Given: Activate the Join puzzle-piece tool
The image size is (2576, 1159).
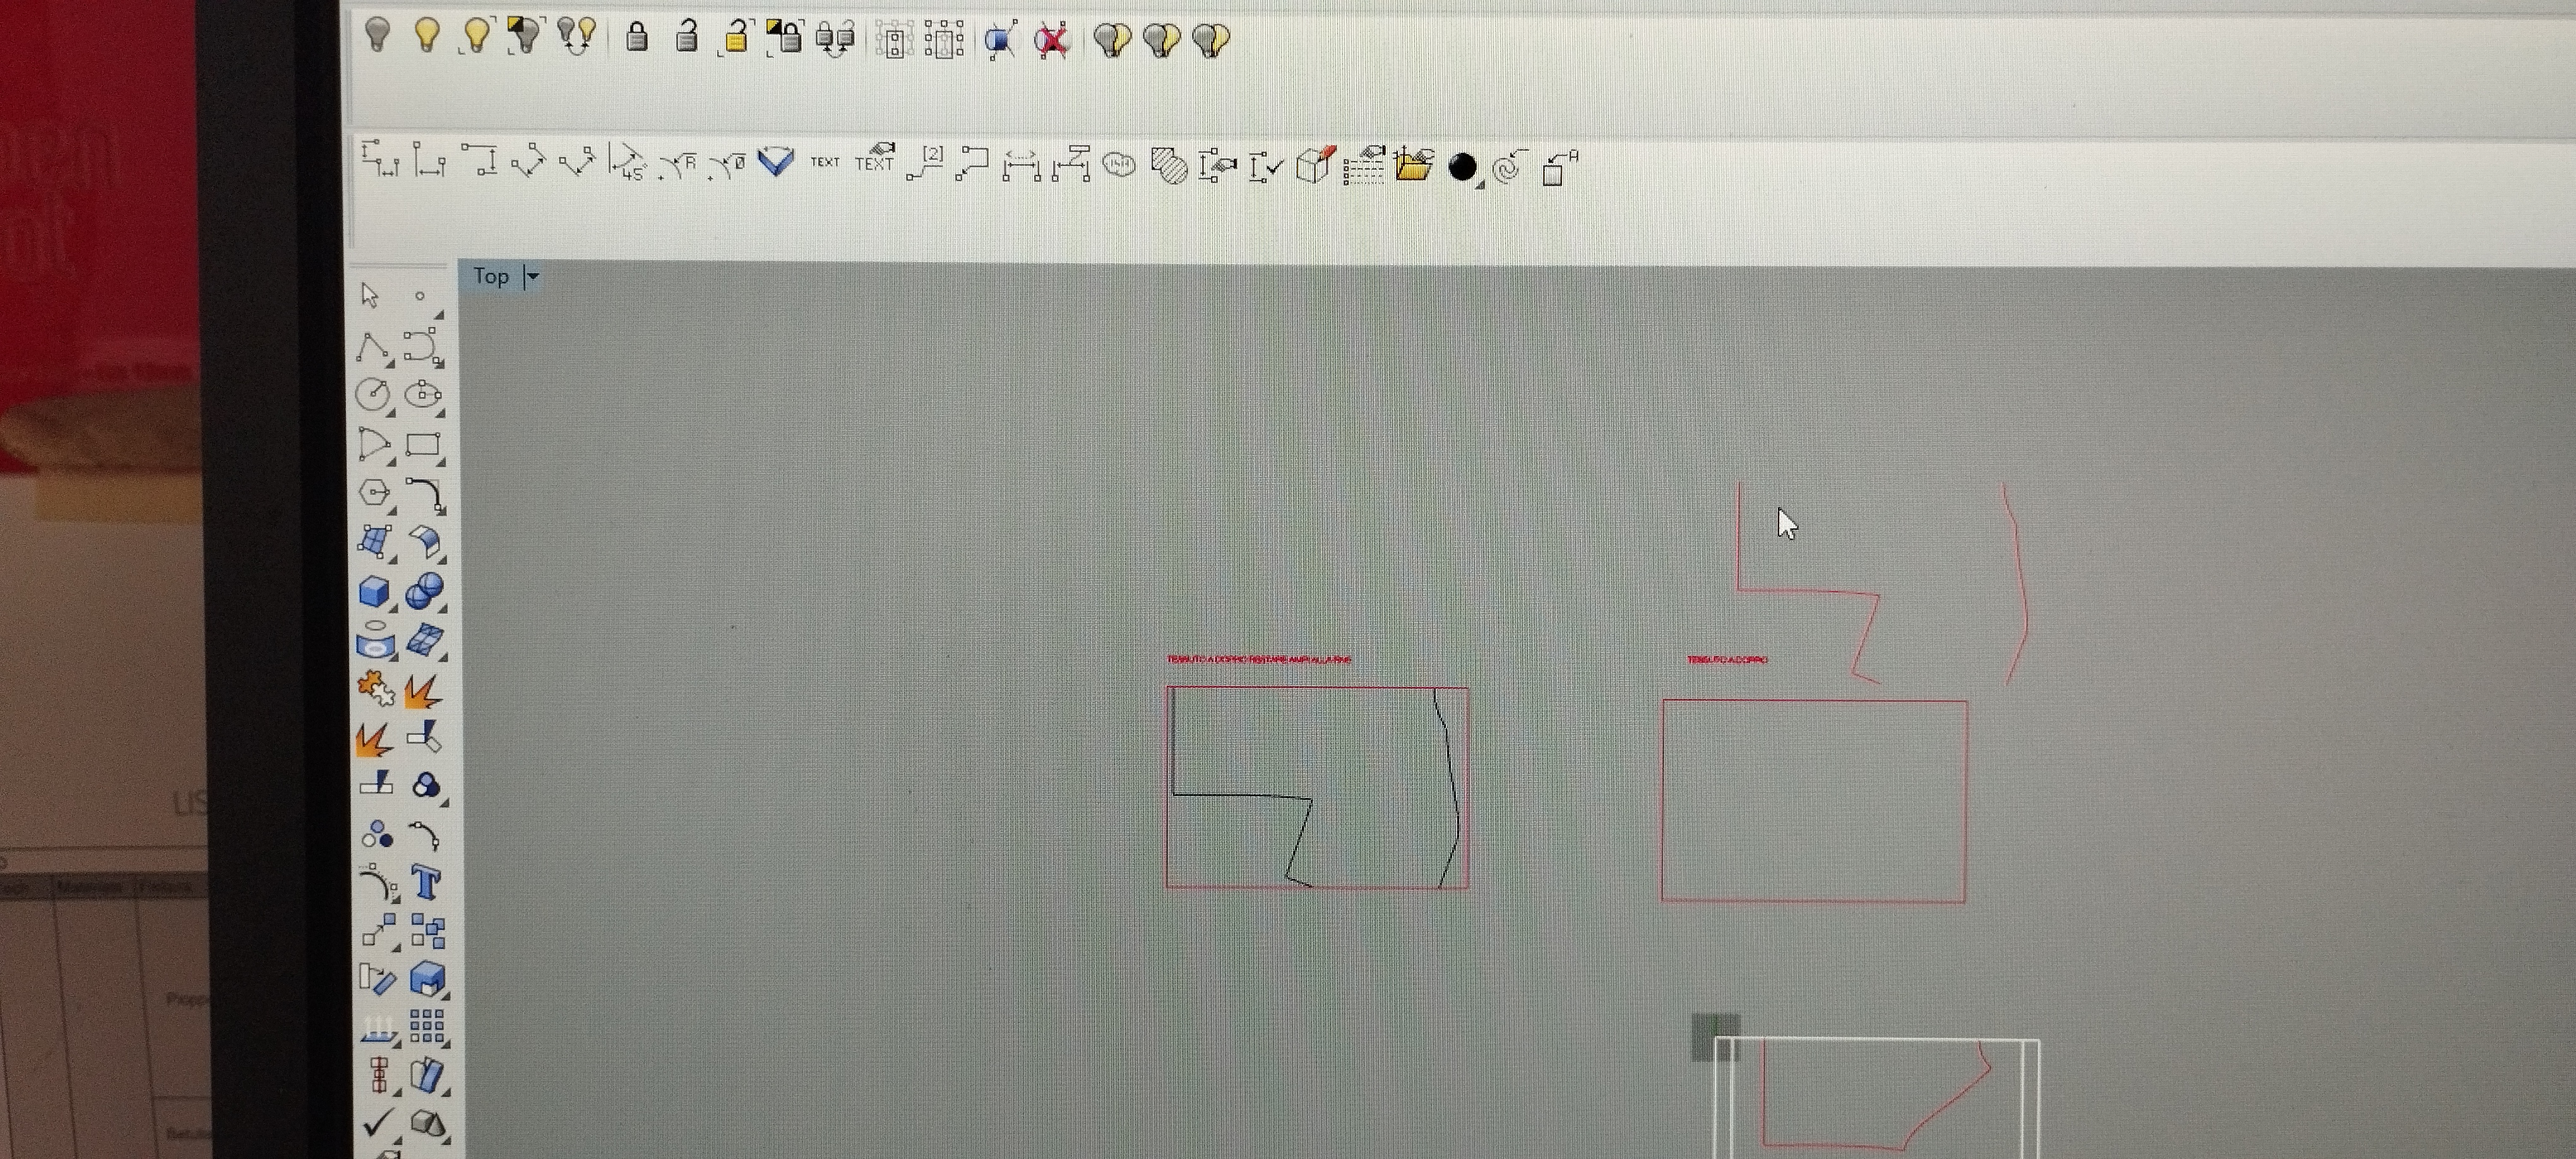Looking at the screenshot, I should pos(375,688).
